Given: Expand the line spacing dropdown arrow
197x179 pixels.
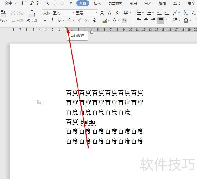Looking at the screenshot, I should (x=179, y=20).
